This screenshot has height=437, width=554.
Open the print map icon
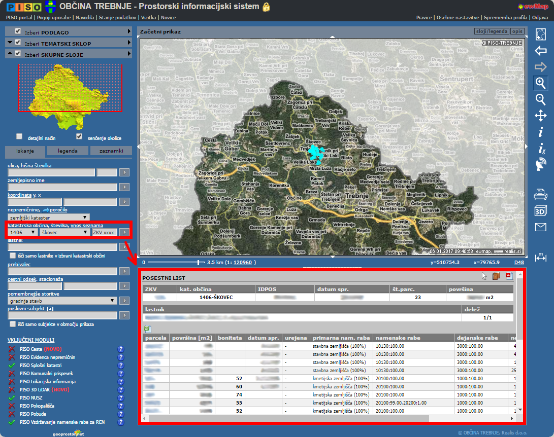[x=540, y=194]
